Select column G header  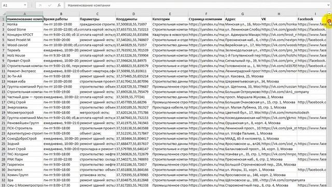[x=243, y=14]
